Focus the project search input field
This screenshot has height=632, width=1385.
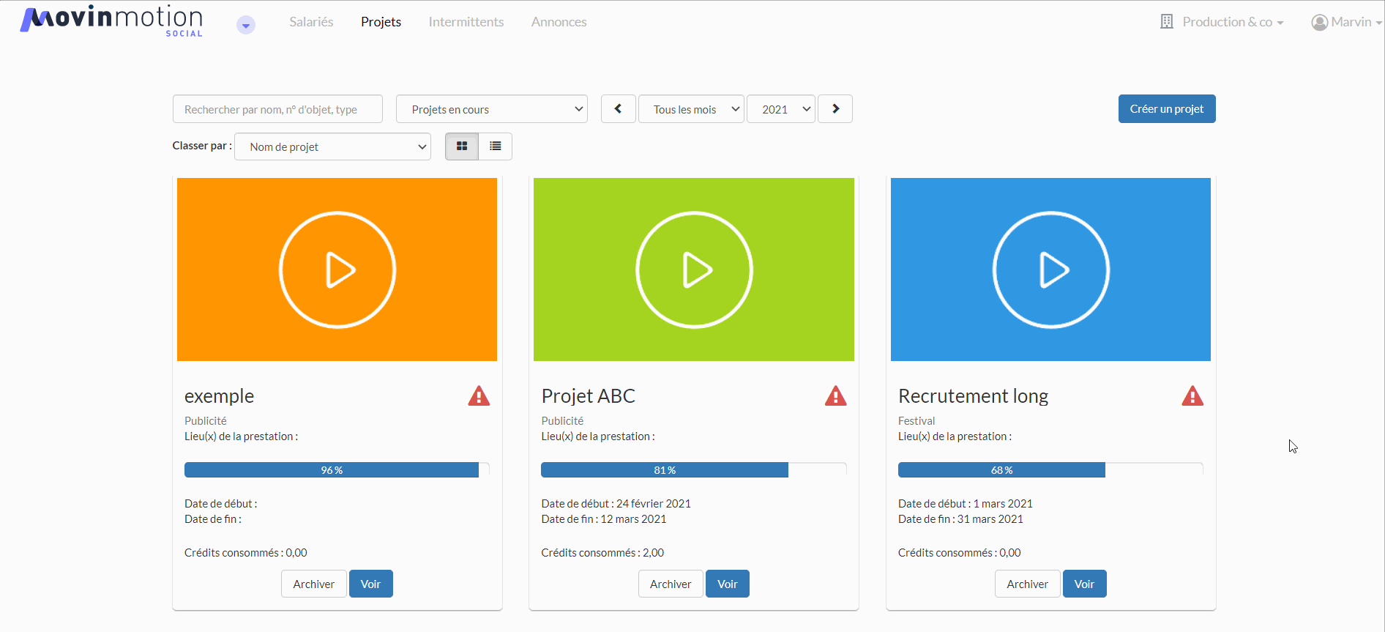tap(277, 109)
